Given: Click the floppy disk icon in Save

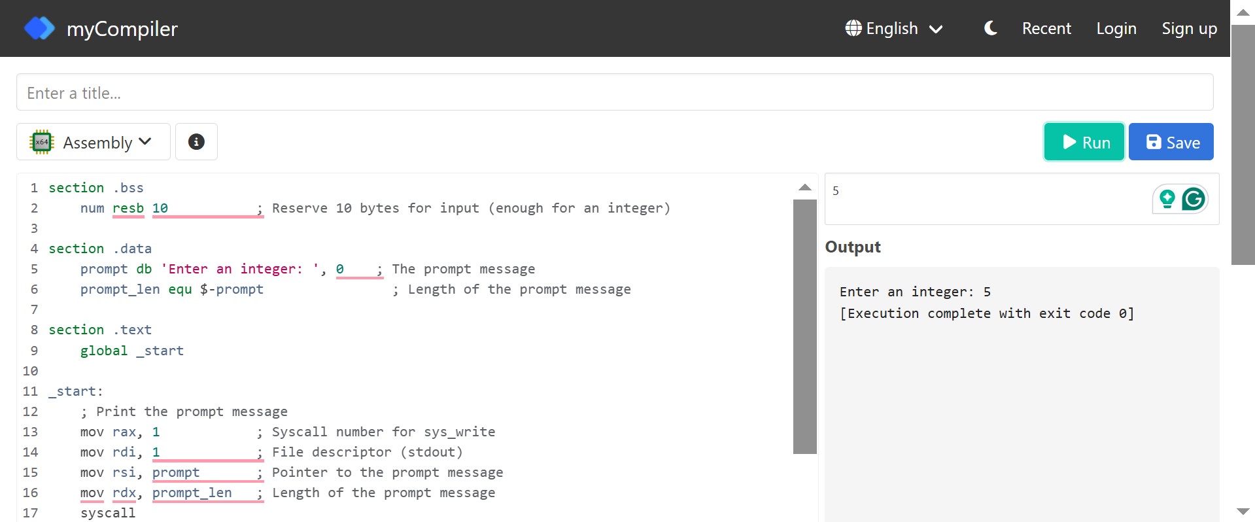Looking at the screenshot, I should (x=1154, y=142).
